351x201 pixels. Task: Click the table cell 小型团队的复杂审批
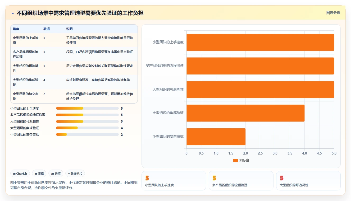tap(26, 96)
